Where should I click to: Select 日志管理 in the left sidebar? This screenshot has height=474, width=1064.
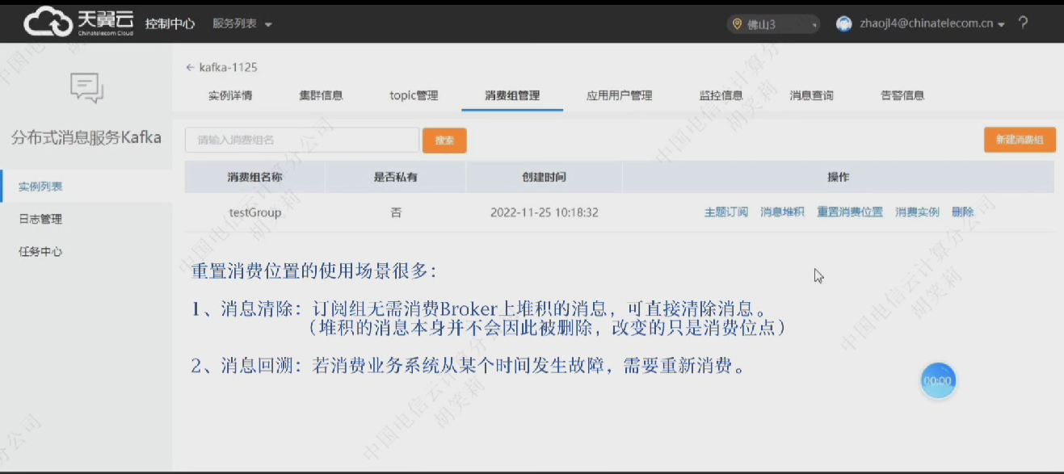pyautogui.click(x=40, y=219)
